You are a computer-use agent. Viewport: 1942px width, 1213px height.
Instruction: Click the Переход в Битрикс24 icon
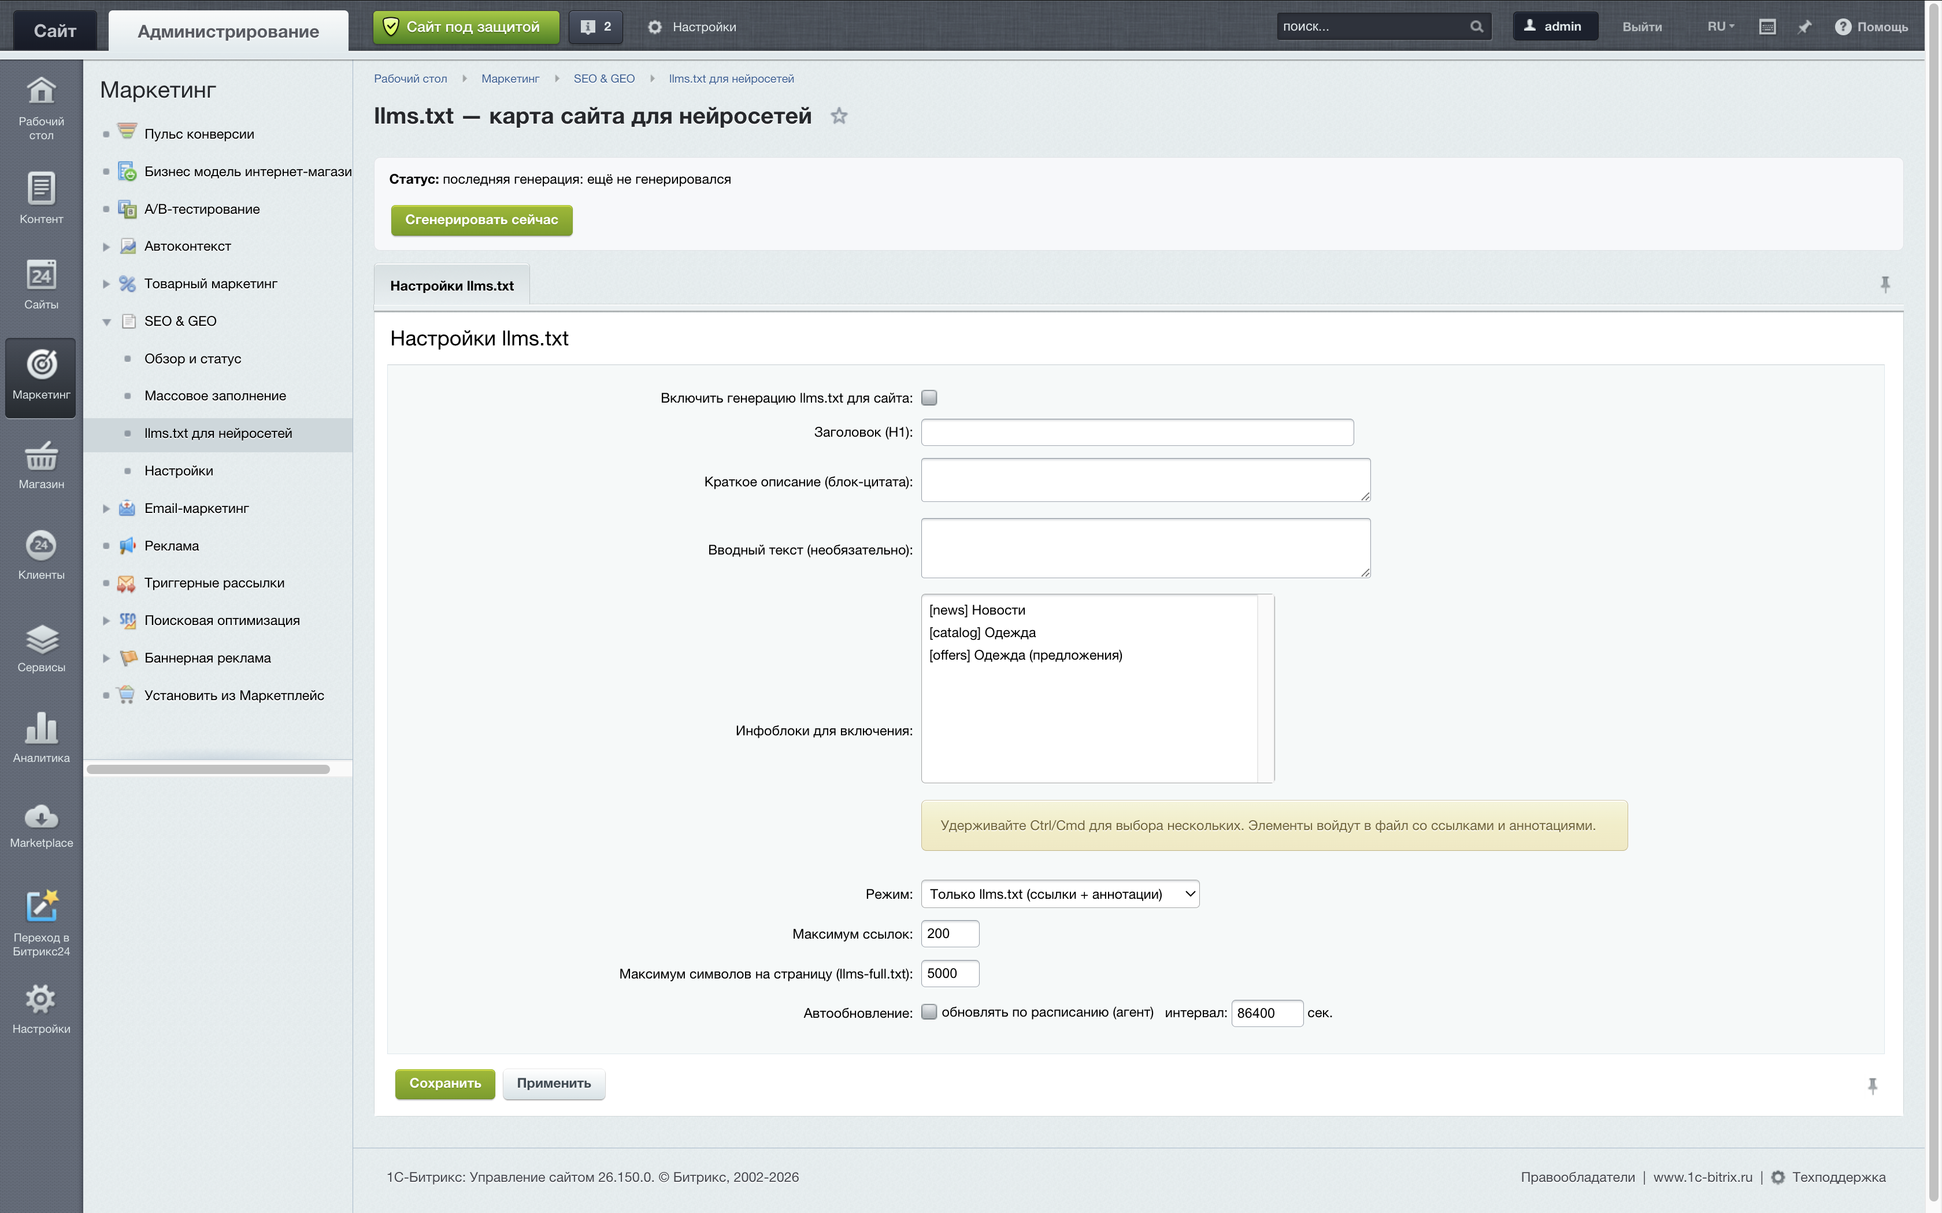coord(41,906)
